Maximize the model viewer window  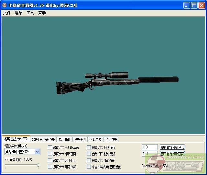tap(194, 5)
